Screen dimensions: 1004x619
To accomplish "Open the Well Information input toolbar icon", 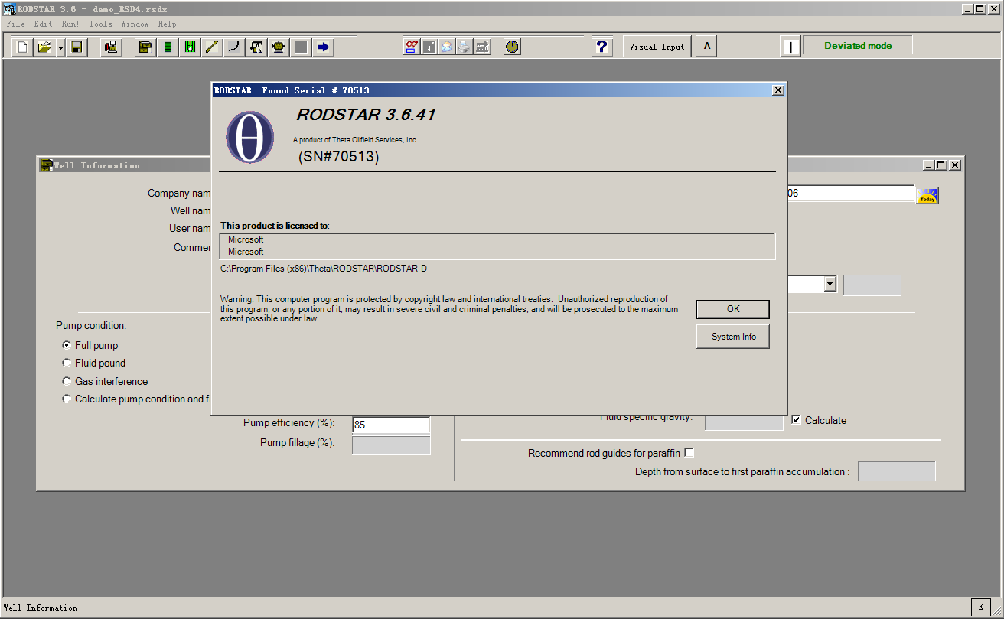I will 145,47.
